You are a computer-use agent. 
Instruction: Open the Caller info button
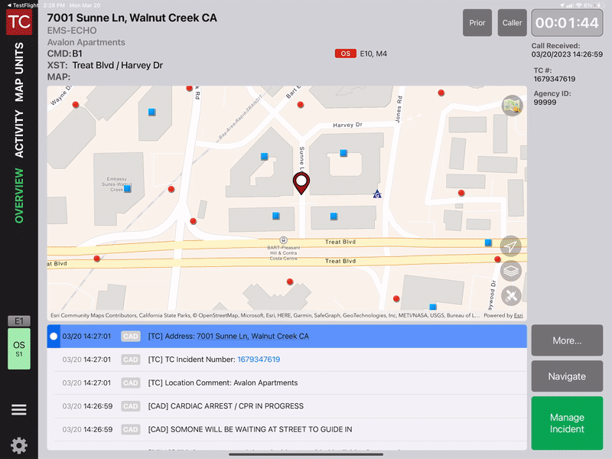point(512,23)
